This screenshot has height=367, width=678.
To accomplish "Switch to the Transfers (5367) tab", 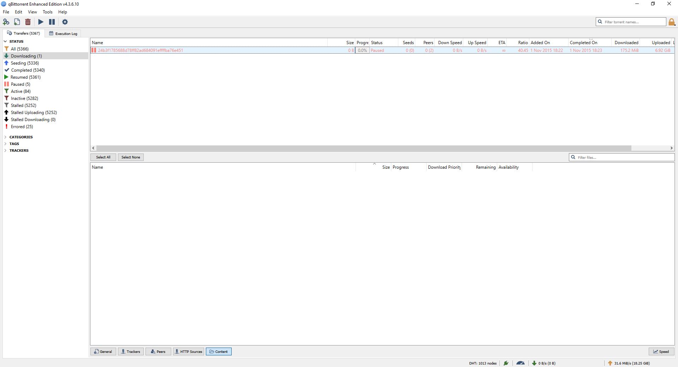I will 24,33.
